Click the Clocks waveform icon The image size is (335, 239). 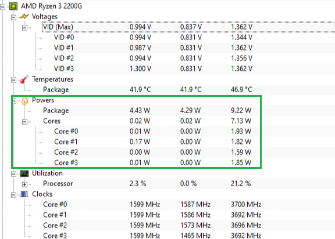coord(24,194)
